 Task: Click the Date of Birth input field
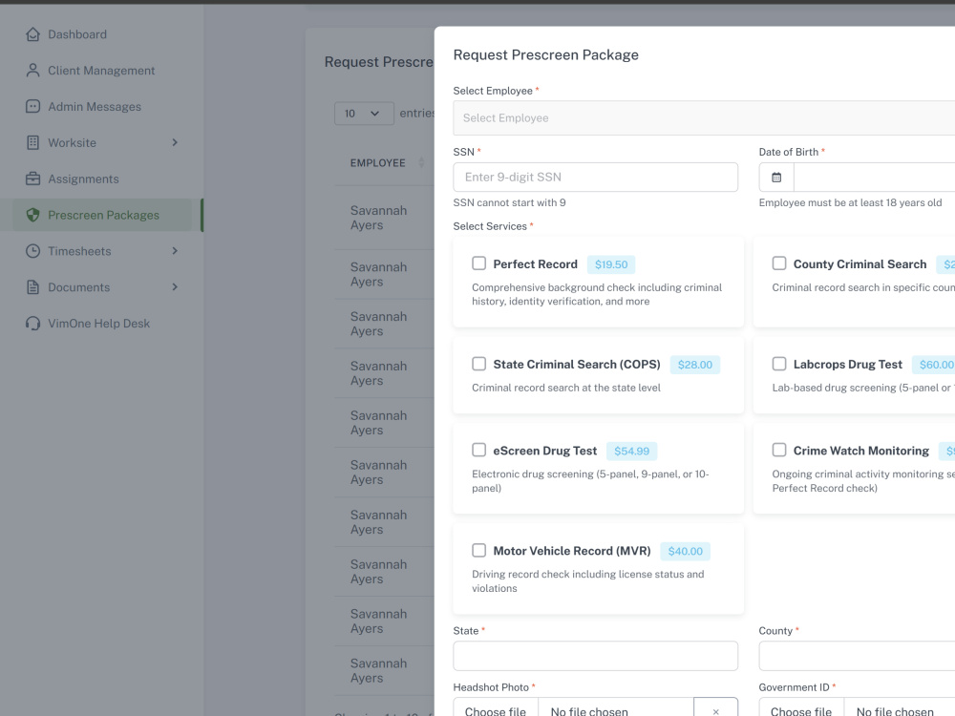pos(875,178)
